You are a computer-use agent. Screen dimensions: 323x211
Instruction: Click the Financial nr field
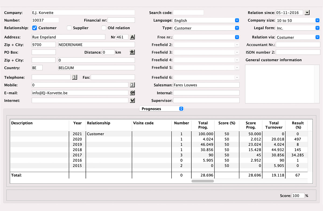(x=121, y=20)
